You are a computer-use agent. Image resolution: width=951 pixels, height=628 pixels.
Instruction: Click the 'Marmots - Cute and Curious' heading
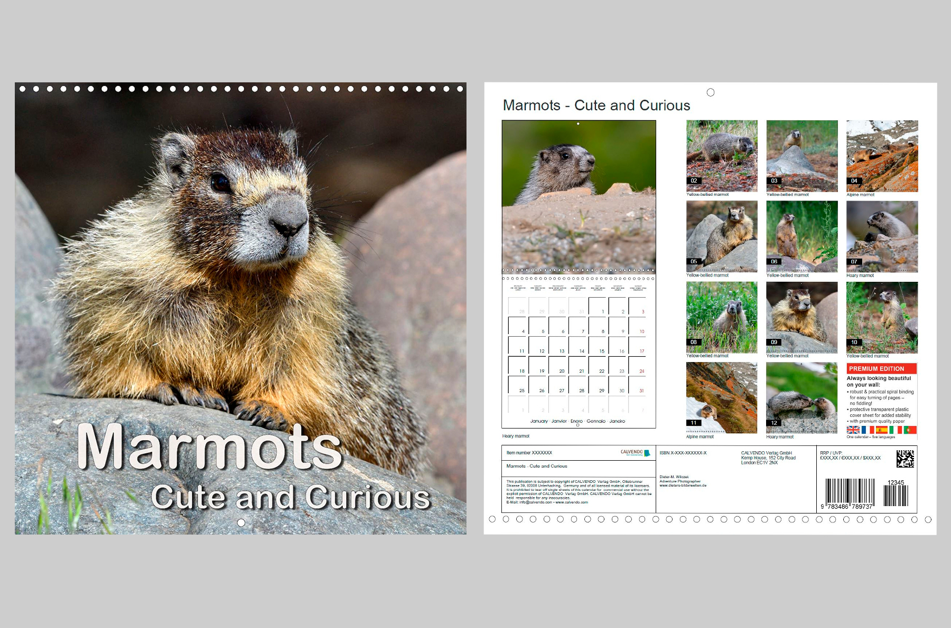(x=596, y=106)
